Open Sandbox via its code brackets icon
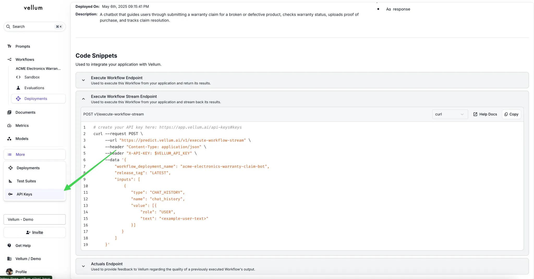Screen dimensions: 534x279 coord(18,77)
